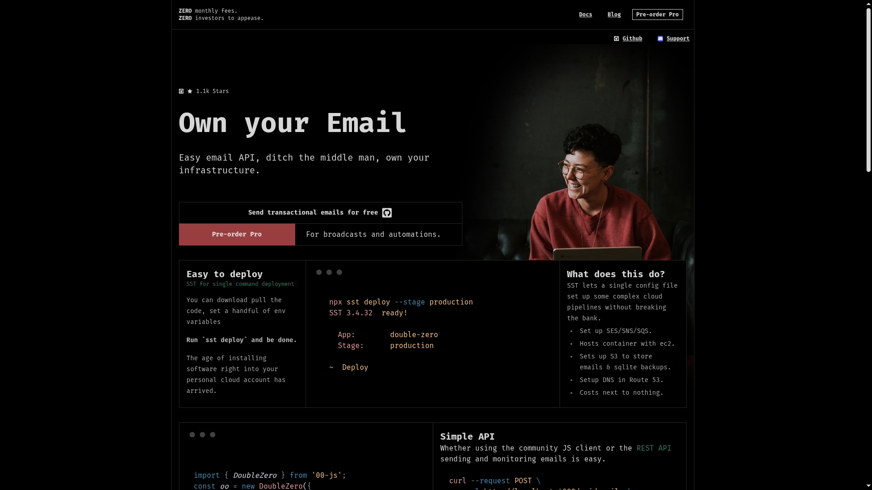
Task: Click the 'ZERO investors to appease.' tagline
Action: coord(221,18)
